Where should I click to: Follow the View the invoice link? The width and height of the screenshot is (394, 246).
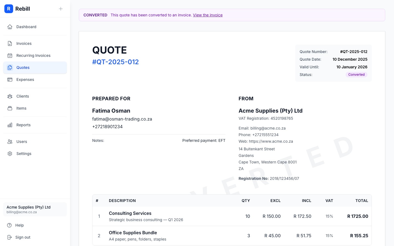(x=208, y=15)
